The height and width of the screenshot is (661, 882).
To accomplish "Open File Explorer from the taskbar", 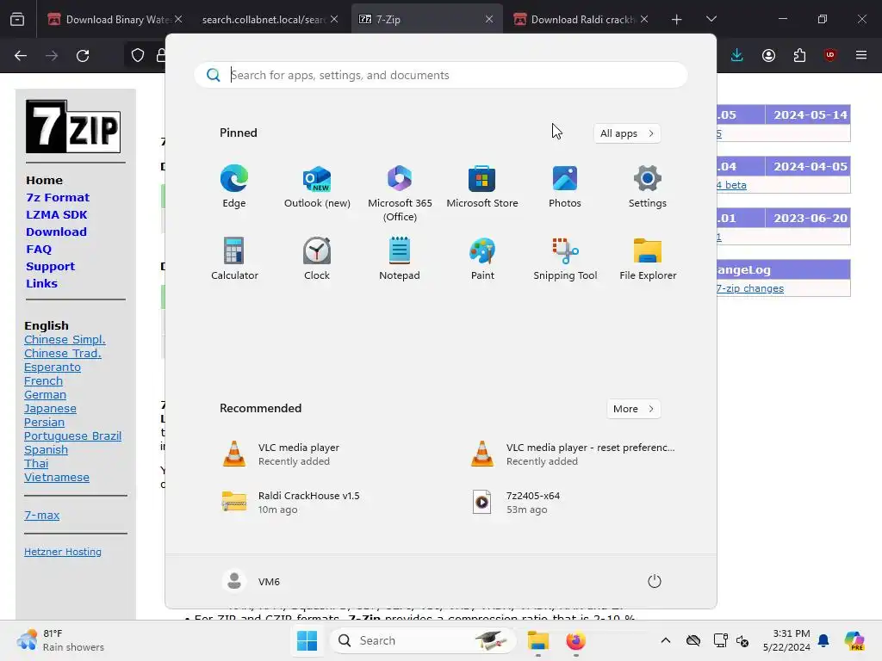I will (537, 640).
